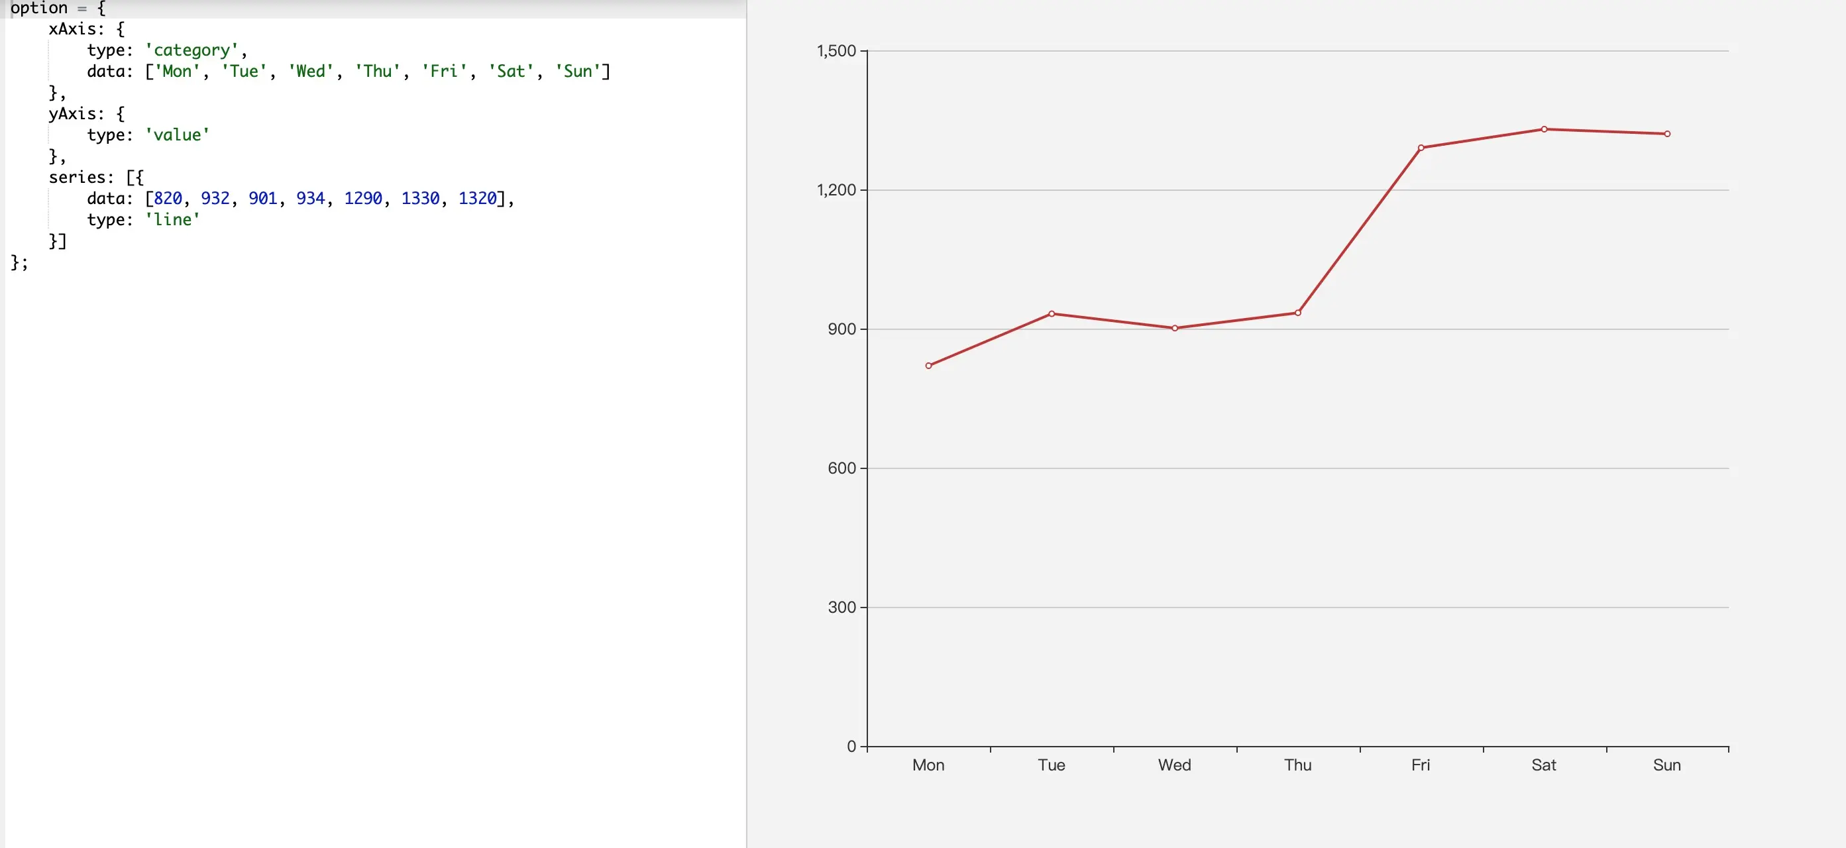Click the value 820 in series data

click(x=168, y=198)
